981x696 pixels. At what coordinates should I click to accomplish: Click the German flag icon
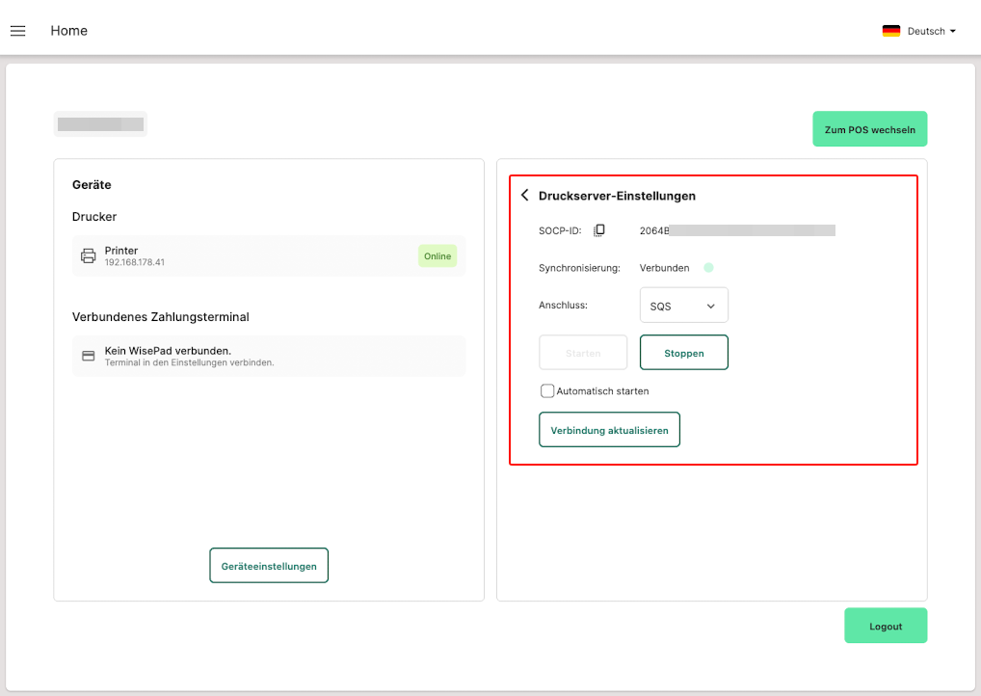point(890,31)
